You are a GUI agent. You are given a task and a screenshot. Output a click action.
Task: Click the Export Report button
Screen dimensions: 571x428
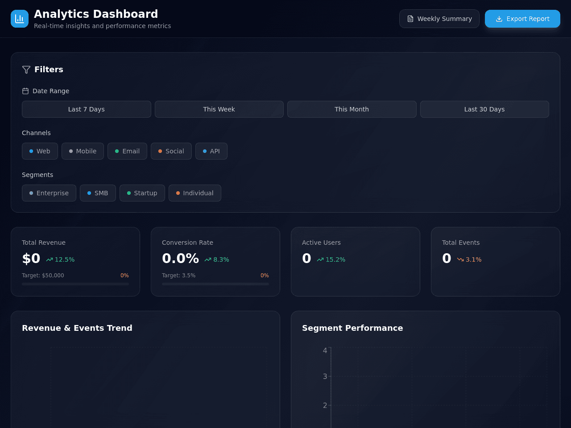tap(522, 19)
